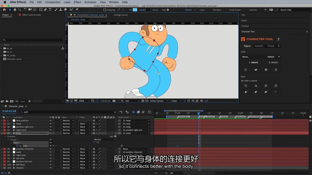This screenshot has height=175, width=312.
Task: Open the Layer menu
Action: [67, 2]
